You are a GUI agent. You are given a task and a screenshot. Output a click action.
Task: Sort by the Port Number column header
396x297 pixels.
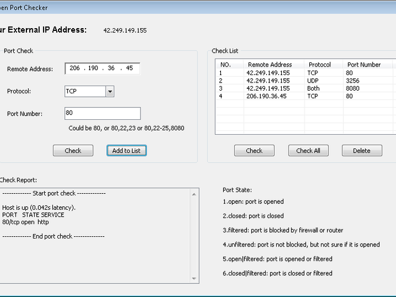click(368, 65)
